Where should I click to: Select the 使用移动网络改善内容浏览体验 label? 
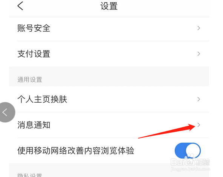click(x=76, y=151)
